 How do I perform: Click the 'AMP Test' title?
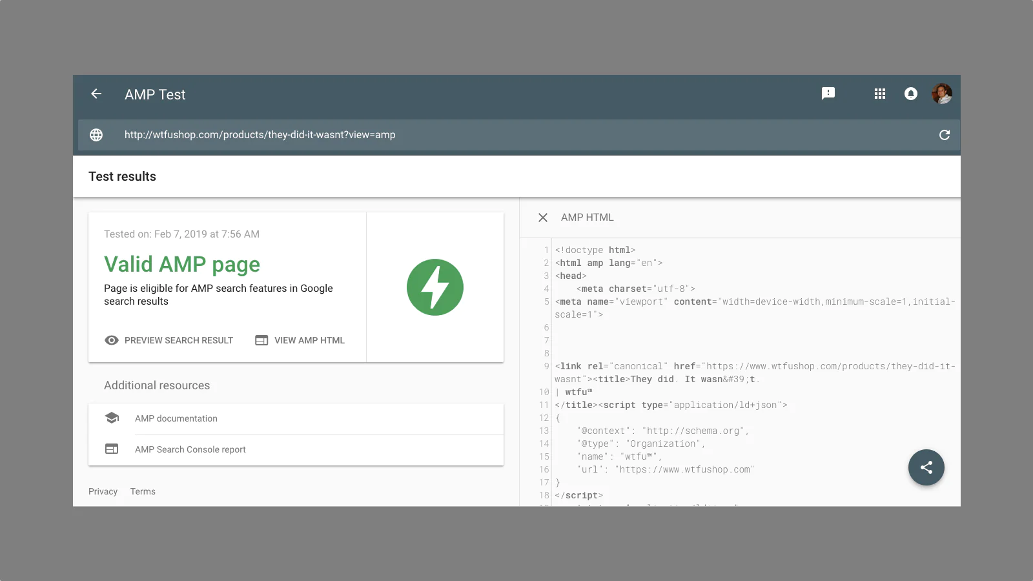[155, 94]
